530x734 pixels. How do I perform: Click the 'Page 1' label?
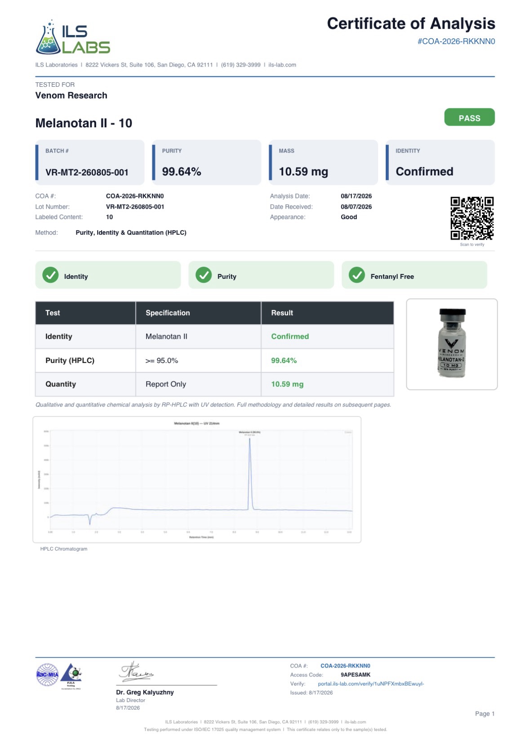485,714
